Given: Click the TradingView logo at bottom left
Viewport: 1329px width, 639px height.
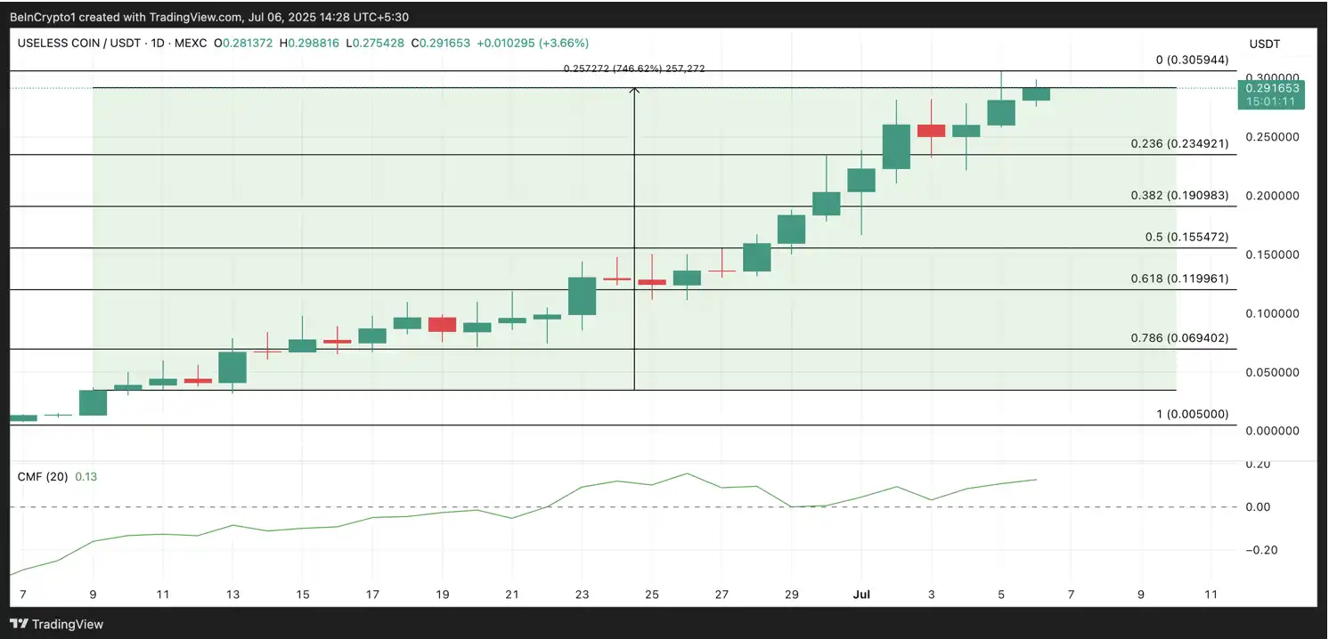Looking at the screenshot, I should 57,624.
